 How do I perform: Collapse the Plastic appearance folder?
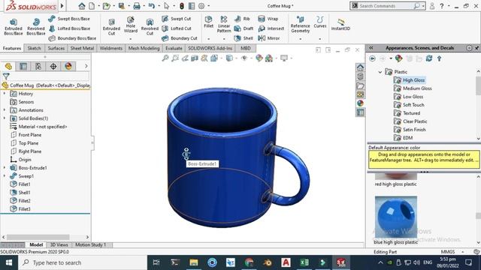(380, 72)
